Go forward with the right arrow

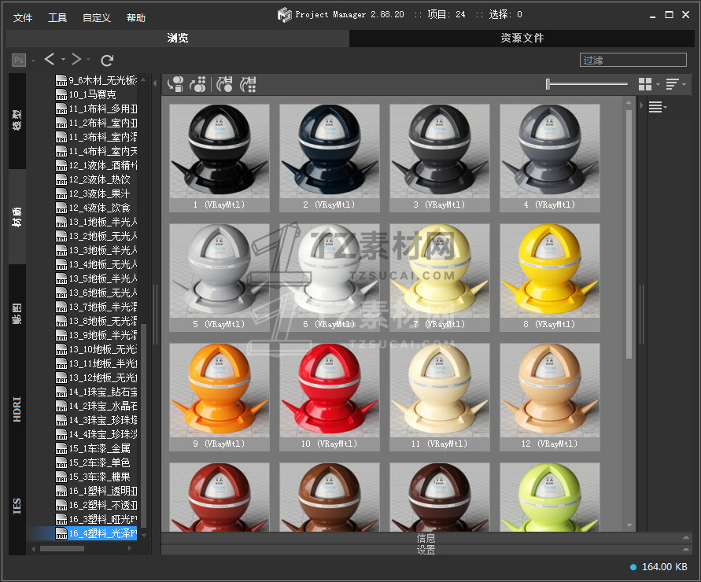(76, 59)
